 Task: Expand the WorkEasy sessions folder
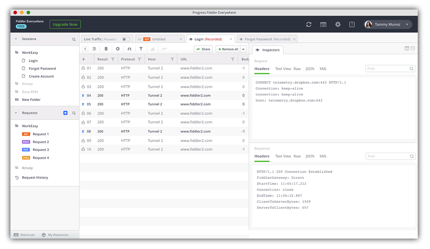[x=17, y=53]
